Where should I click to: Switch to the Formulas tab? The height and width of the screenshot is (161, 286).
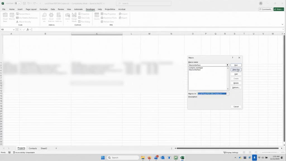click(44, 9)
